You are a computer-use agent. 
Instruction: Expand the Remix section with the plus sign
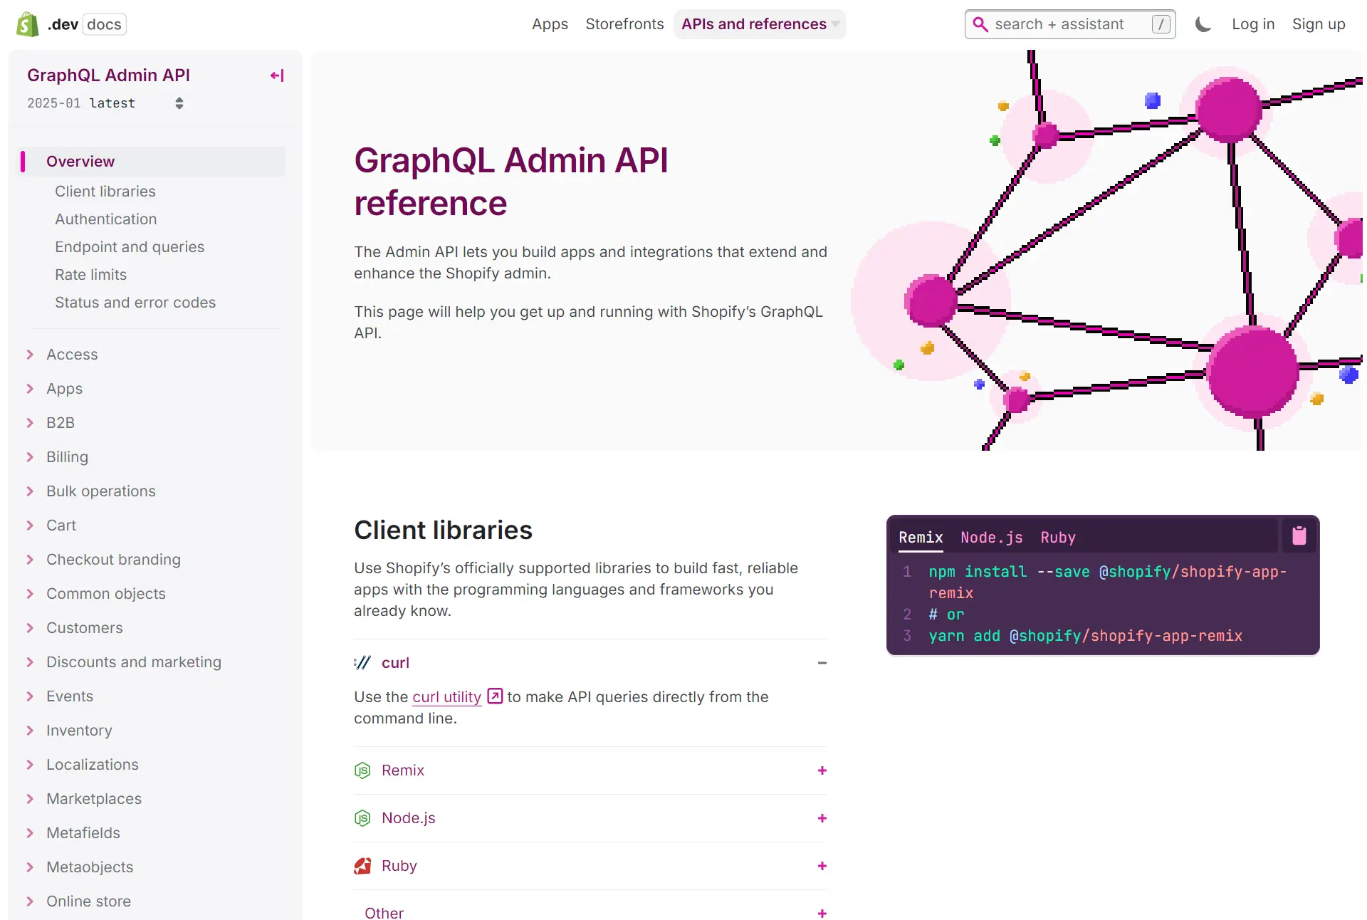coord(822,770)
